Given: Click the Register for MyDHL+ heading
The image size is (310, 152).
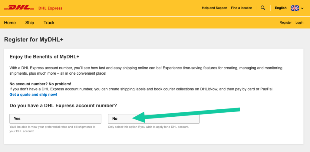Looking at the screenshot, I should pos(34,40).
